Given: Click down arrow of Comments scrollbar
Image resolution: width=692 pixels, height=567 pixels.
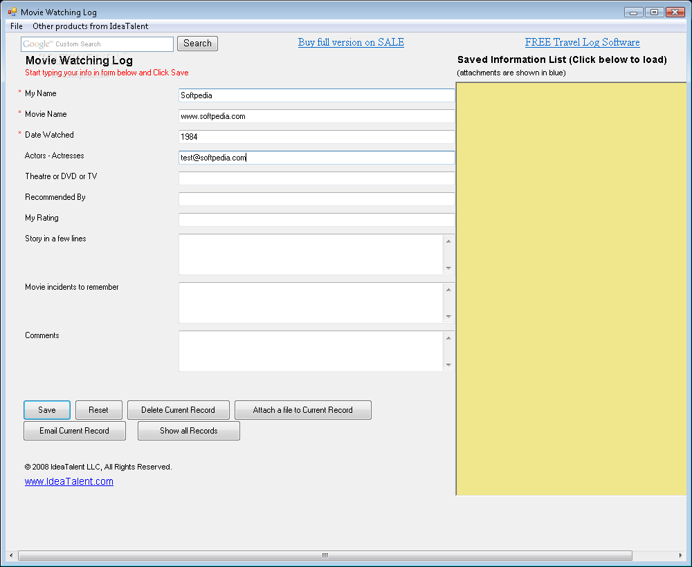Looking at the screenshot, I should tap(448, 365).
